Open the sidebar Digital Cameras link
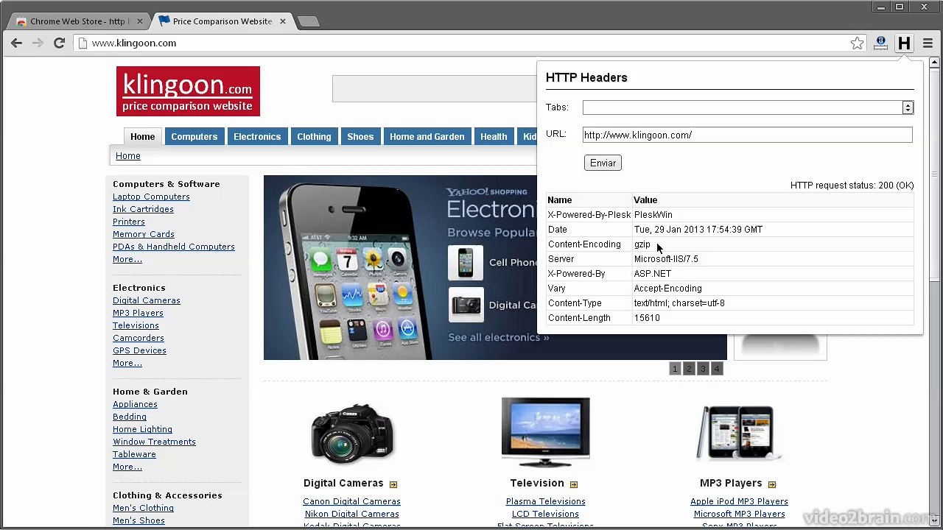This screenshot has height=530, width=943. pyautogui.click(x=147, y=300)
